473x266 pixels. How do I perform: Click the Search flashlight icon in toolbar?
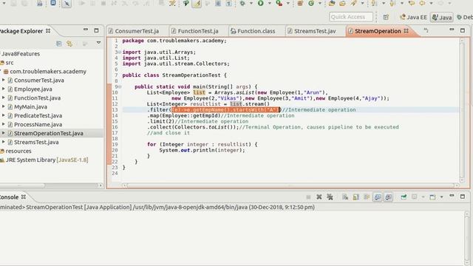(353, 3)
